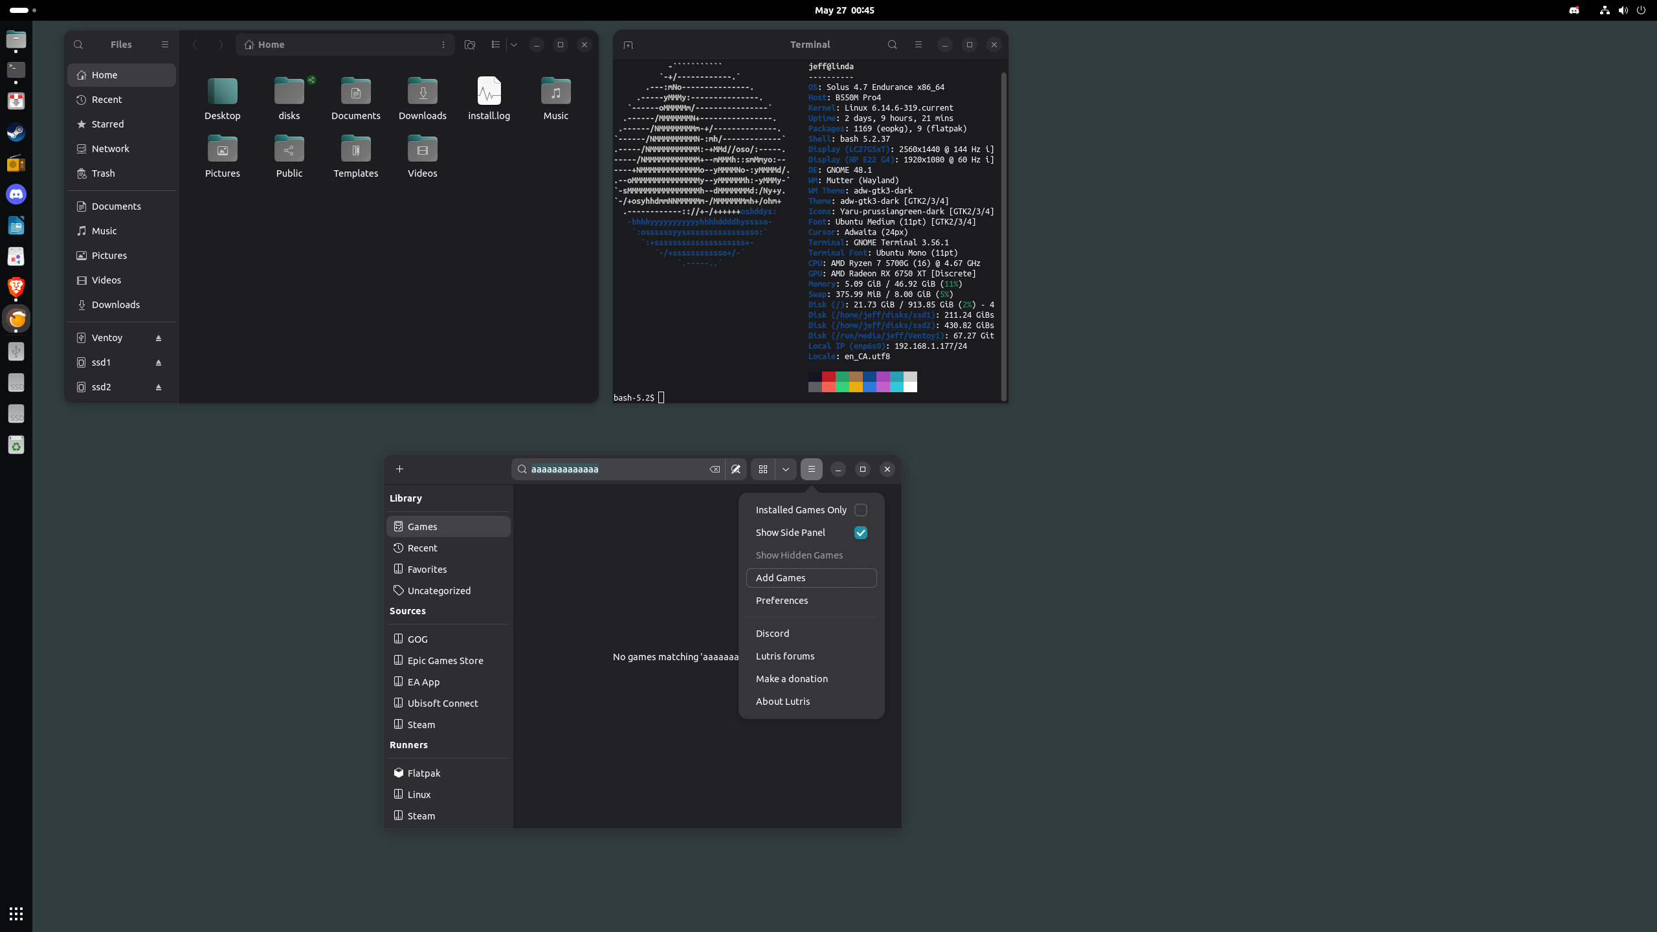The height and width of the screenshot is (932, 1657).
Task: Click the red color block in terminal palette
Action: point(828,377)
